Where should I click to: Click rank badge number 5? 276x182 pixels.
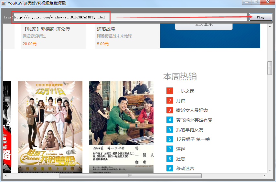tap(170, 129)
